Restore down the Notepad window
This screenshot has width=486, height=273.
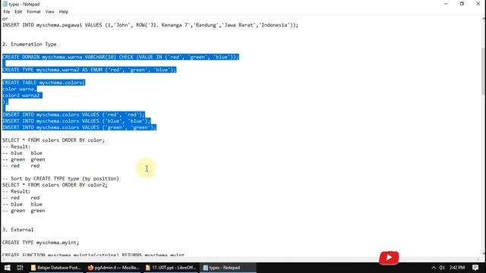[462, 4]
